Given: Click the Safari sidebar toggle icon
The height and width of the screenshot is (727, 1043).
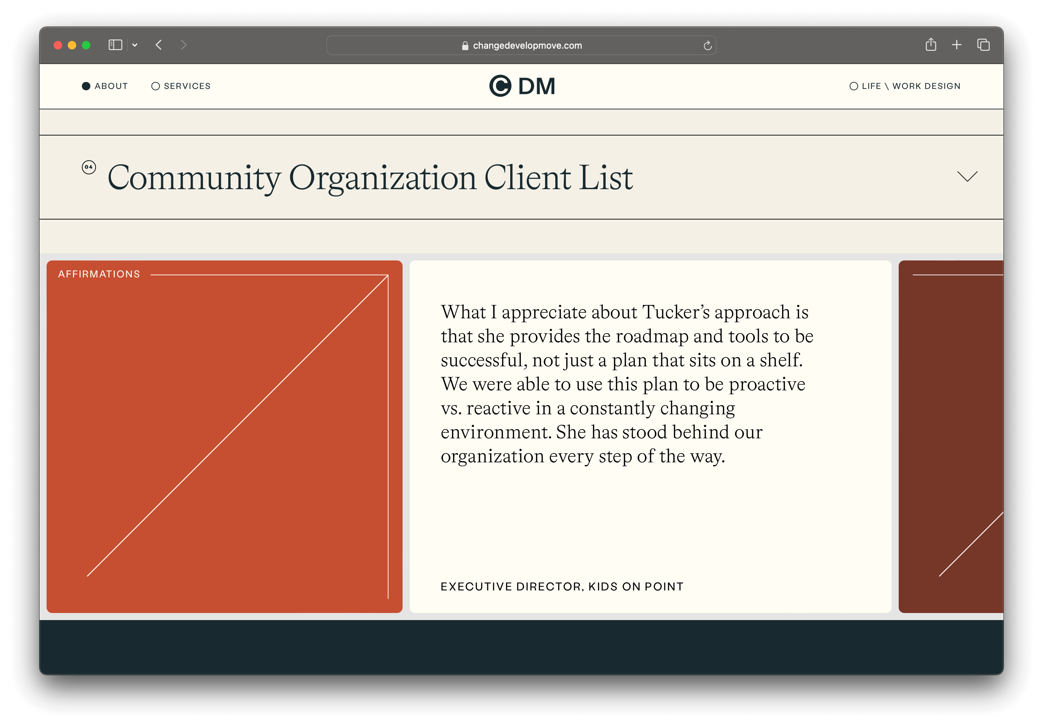Looking at the screenshot, I should click(x=115, y=45).
